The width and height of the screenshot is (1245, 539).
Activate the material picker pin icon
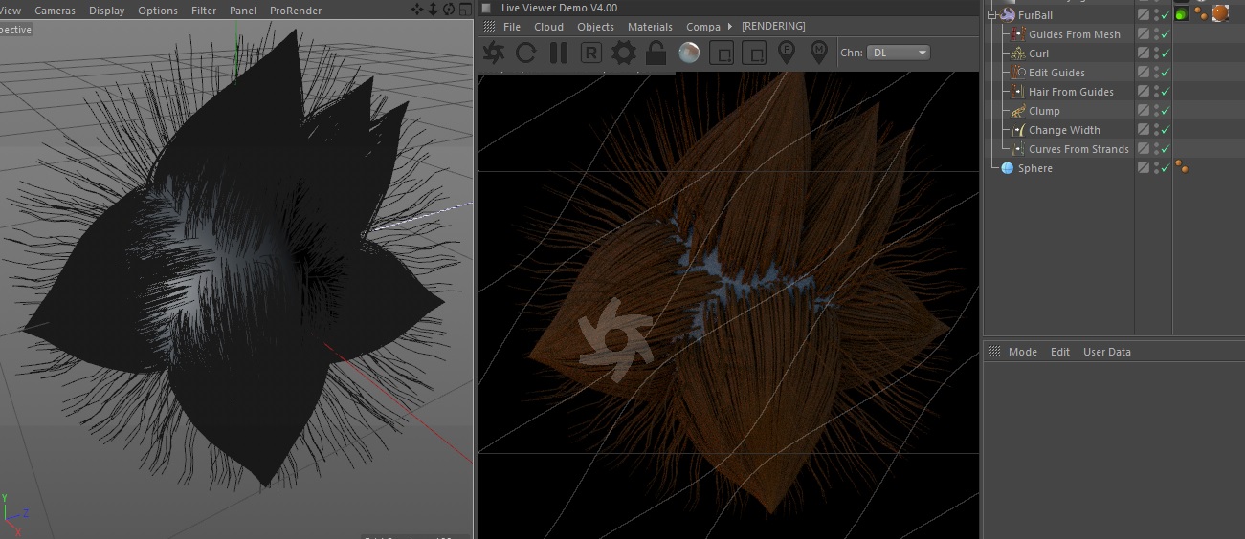pyautogui.click(x=818, y=54)
